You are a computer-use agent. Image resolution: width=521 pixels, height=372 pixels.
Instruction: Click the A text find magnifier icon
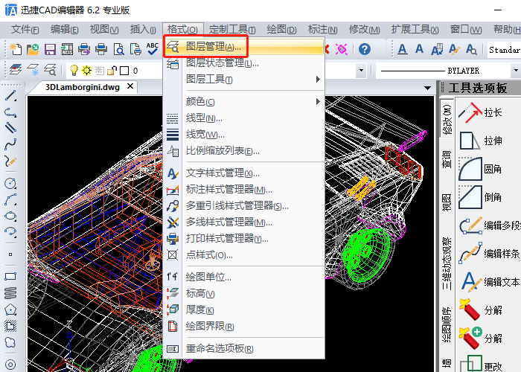471,50
